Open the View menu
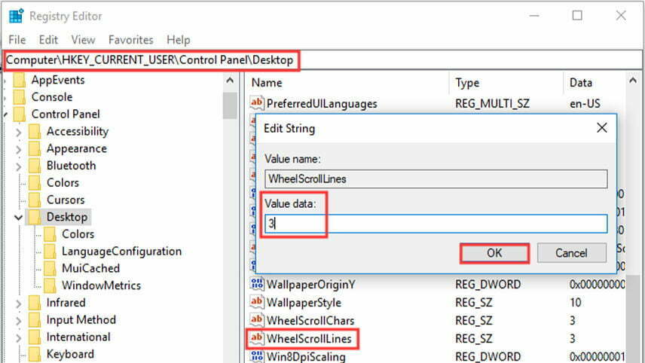 click(83, 40)
